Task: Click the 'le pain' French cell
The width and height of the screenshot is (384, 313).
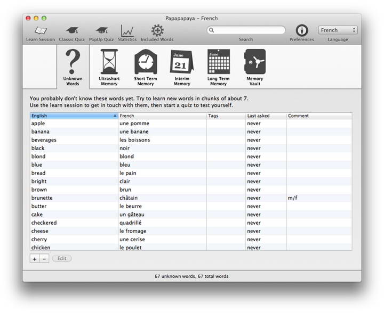Action: 162,173
